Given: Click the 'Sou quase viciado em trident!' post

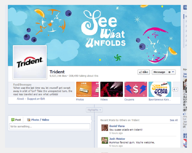Looking at the screenshot, I should pos(126,130).
